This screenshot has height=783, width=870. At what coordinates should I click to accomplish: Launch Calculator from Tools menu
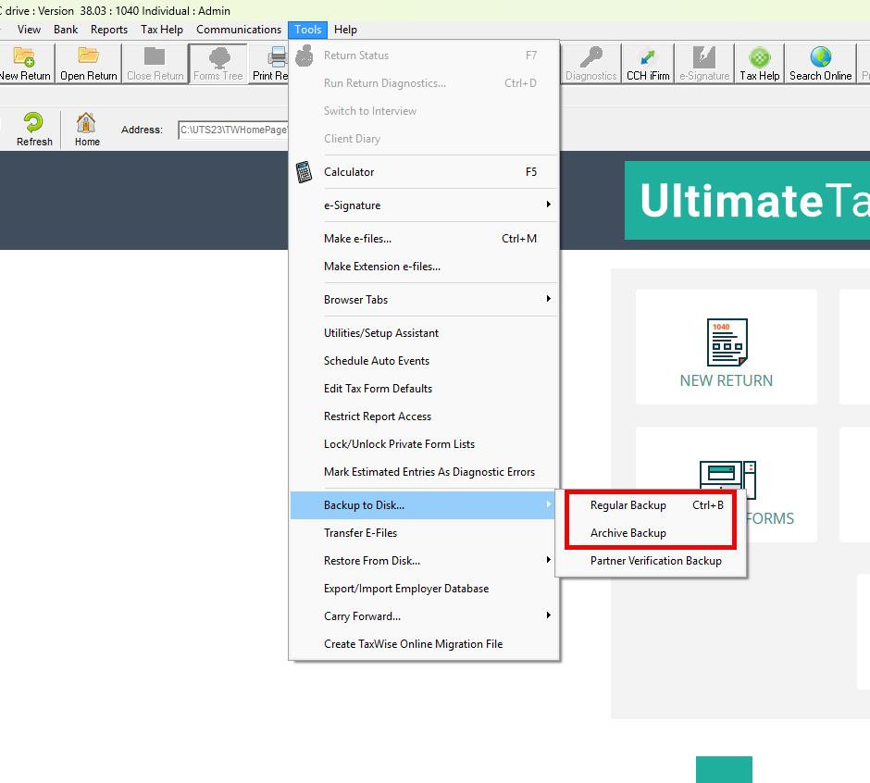(x=424, y=172)
